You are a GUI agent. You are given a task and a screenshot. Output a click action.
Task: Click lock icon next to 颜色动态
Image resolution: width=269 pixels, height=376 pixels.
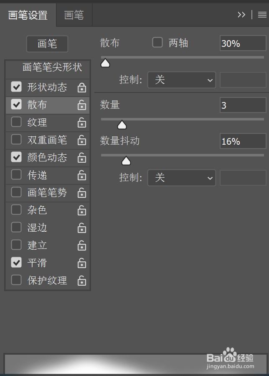tap(82, 158)
